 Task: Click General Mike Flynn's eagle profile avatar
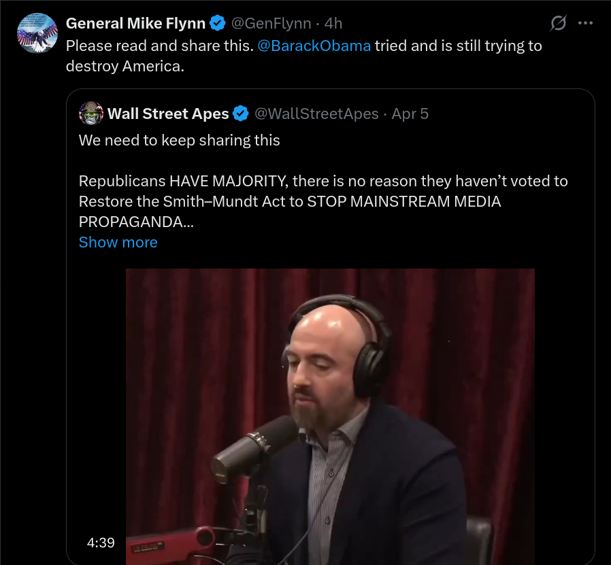pyautogui.click(x=37, y=33)
